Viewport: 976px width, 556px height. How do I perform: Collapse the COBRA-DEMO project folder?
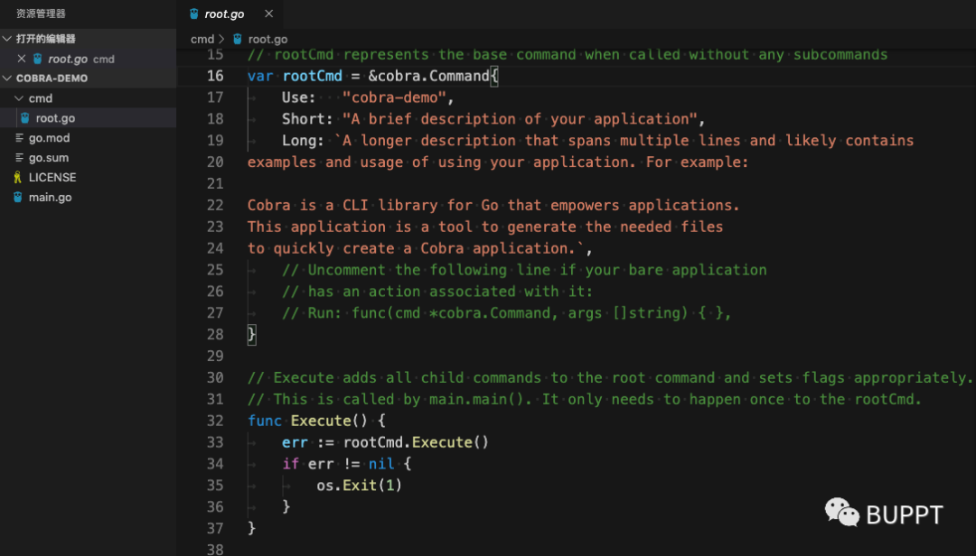point(7,79)
